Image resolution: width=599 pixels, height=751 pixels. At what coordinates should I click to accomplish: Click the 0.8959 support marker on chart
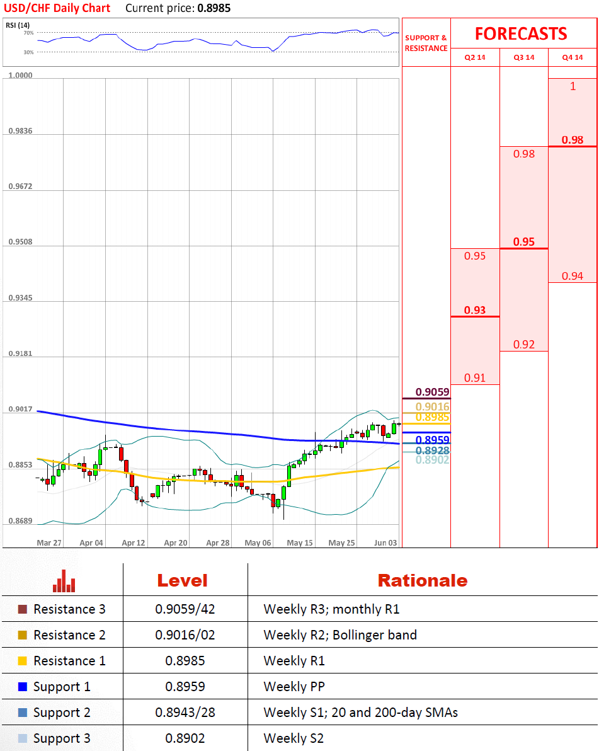point(432,440)
